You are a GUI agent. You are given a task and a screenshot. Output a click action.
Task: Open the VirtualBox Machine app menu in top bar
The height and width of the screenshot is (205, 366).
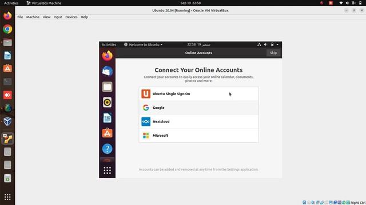point(44,3)
